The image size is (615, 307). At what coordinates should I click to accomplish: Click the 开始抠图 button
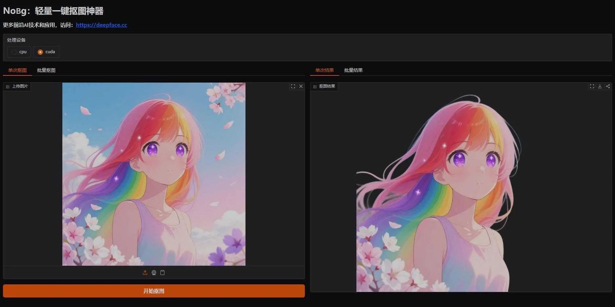coord(154,291)
